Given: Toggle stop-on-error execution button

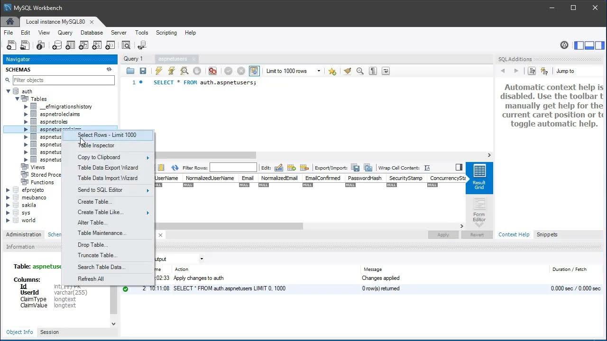Looking at the screenshot, I should (212, 71).
